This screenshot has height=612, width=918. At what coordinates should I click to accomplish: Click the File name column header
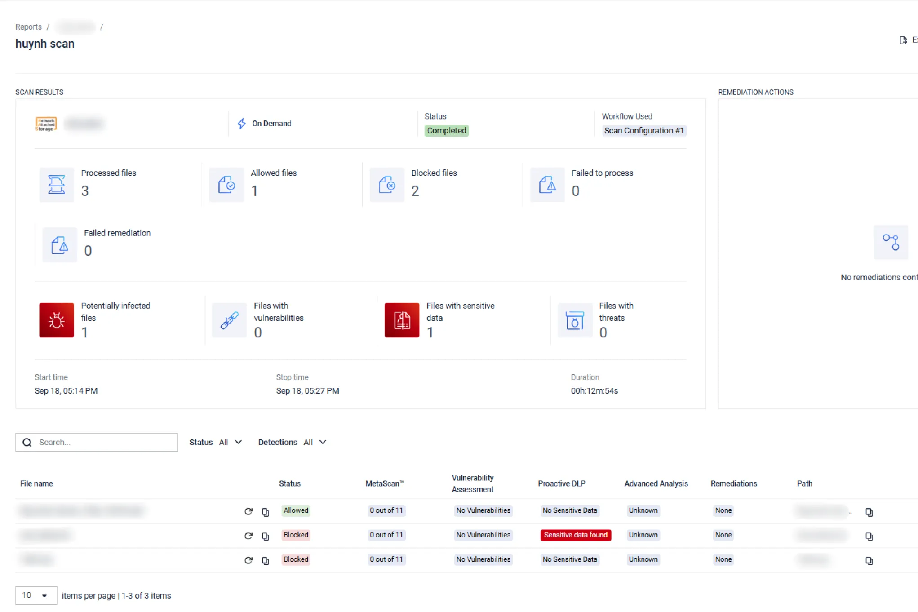click(36, 483)
